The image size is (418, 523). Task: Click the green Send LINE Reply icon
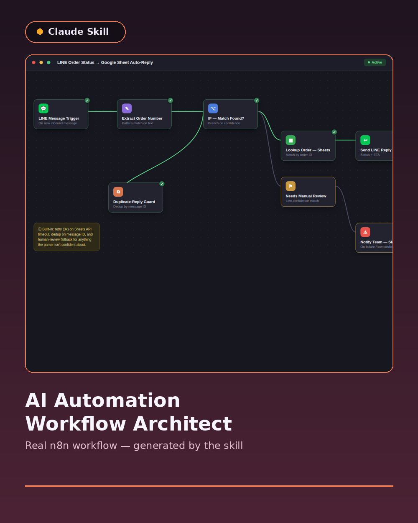365,140
